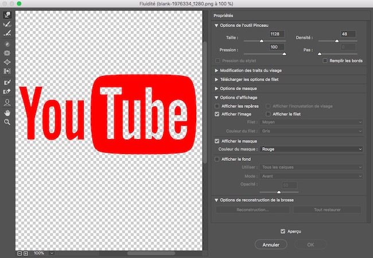The image size is (373, 258).
Task: Open the Mode Avant dropdown
Action: (x=311, y=176)
